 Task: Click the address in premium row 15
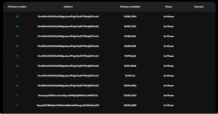[x=68, y=16]
